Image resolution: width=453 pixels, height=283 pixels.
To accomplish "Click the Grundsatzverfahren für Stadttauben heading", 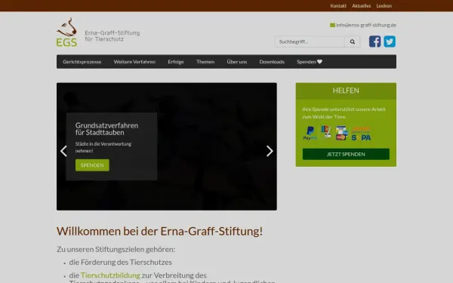I will click(106, 129).
